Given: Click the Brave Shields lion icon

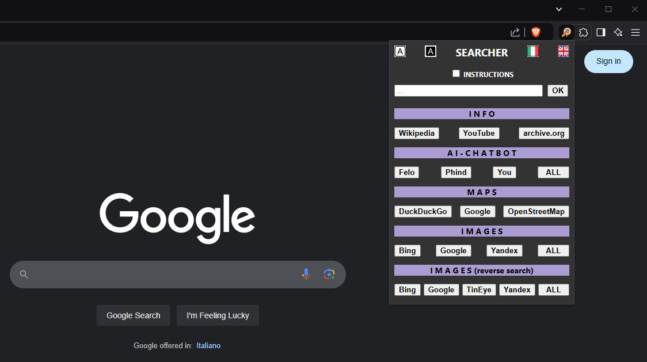Looking at the screenshot, I should [x=535, y=32].
